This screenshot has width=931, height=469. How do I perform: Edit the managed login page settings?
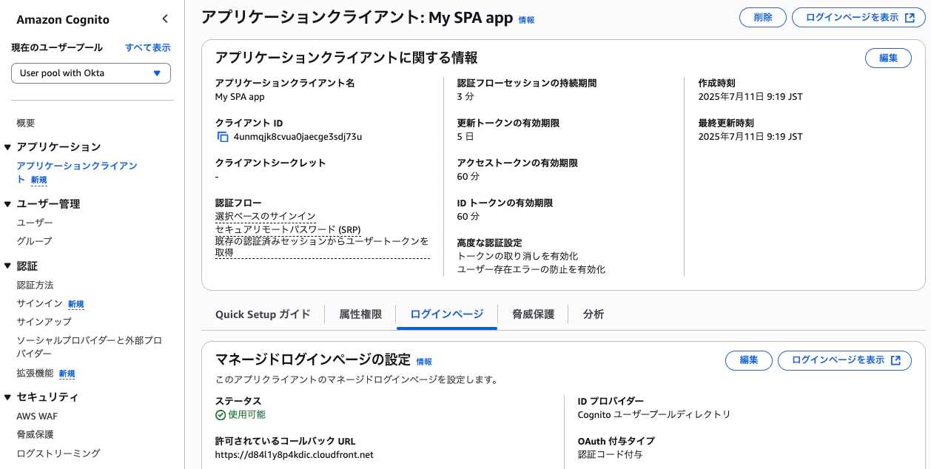[x=748, y=360]
